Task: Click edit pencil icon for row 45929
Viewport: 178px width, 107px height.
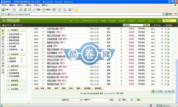Action: pyautogui.click(x=165, y=39)
